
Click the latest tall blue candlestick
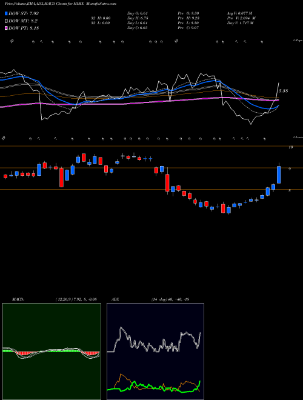[279, 175]
